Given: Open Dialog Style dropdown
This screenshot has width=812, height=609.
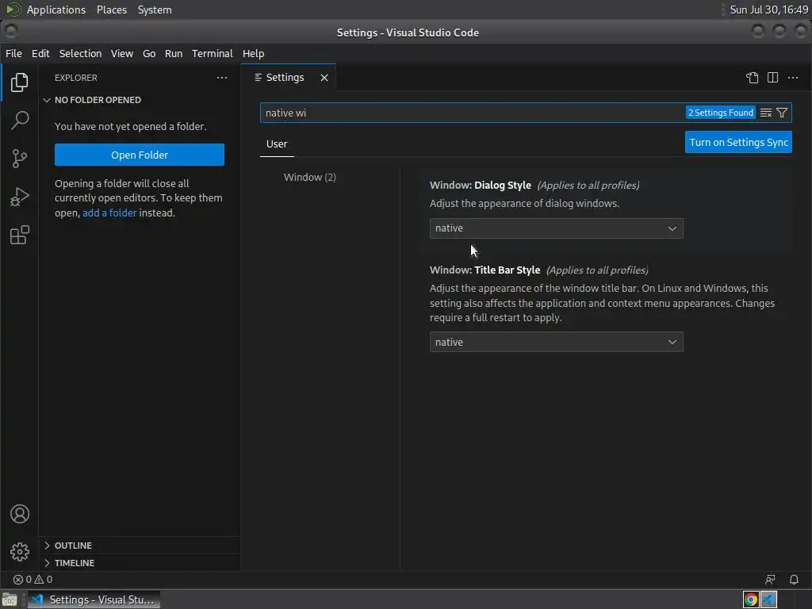Looking at the screenshot, I should pos(556,228).
